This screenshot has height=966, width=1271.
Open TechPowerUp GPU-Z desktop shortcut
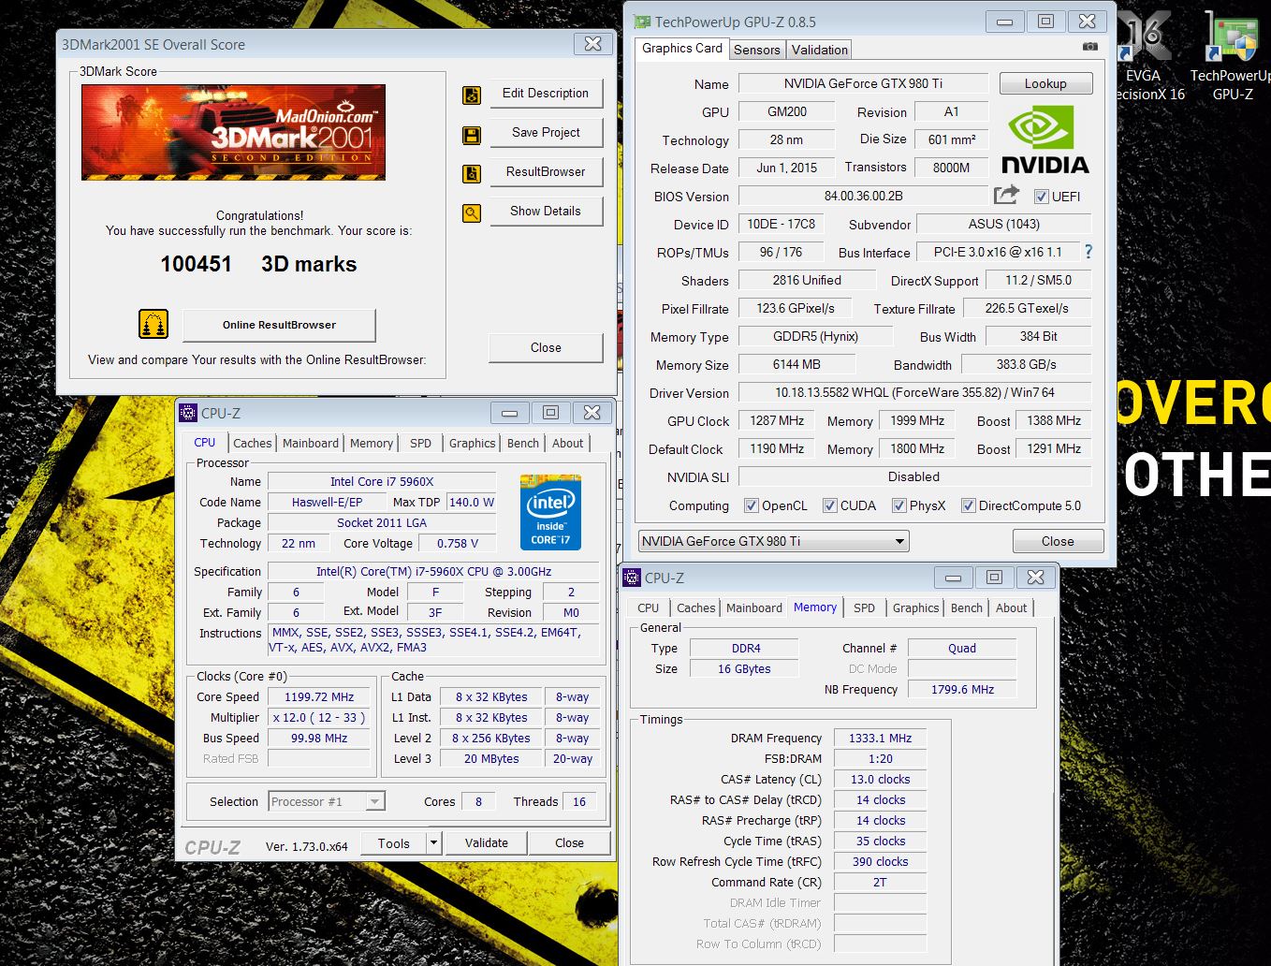[x=1232, y=56]
